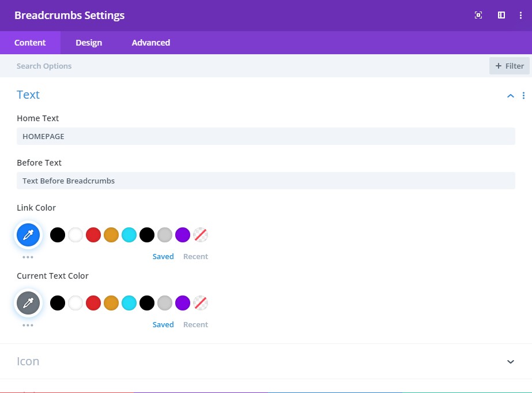Collapse the Text section
This screenshot has width=532, height=393.
click(510, 95)
